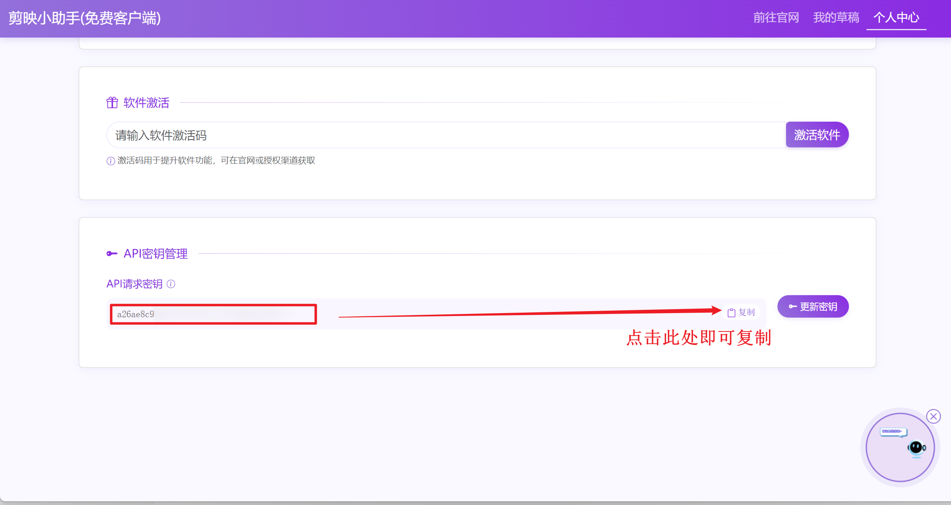Click the 软件激活 section heading

pyautogui.click(x=146, y=102)
